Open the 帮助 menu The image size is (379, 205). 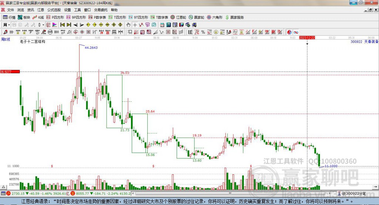114,10
